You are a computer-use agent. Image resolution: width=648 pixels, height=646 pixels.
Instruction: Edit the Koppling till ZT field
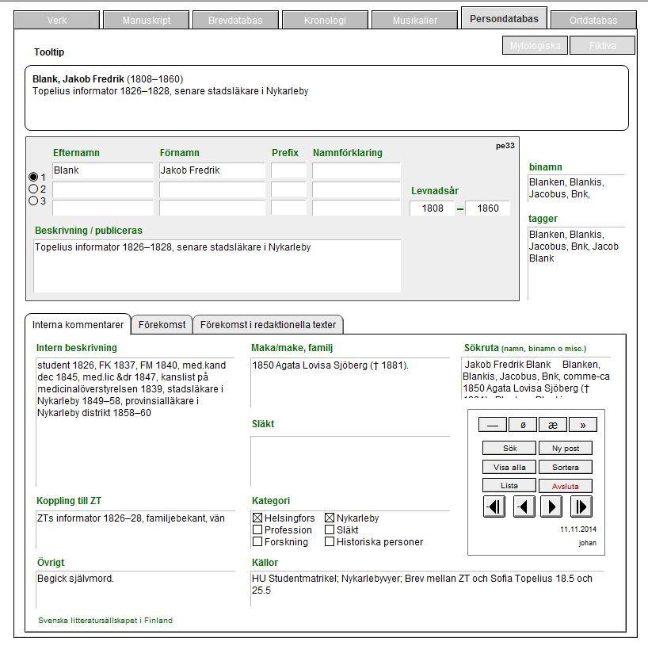click(x=135, y=529)
